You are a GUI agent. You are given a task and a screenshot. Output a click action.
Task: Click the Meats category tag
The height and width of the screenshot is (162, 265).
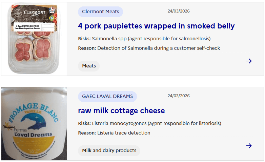(89, 66)
